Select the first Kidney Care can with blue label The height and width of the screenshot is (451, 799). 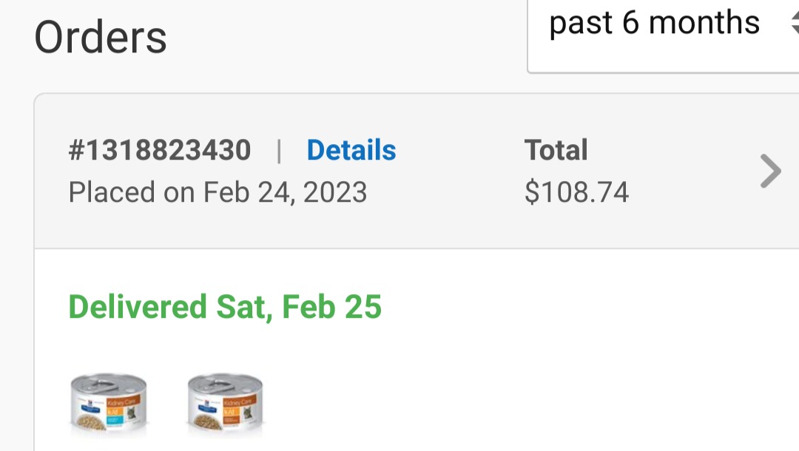click(x=109, y=406)
